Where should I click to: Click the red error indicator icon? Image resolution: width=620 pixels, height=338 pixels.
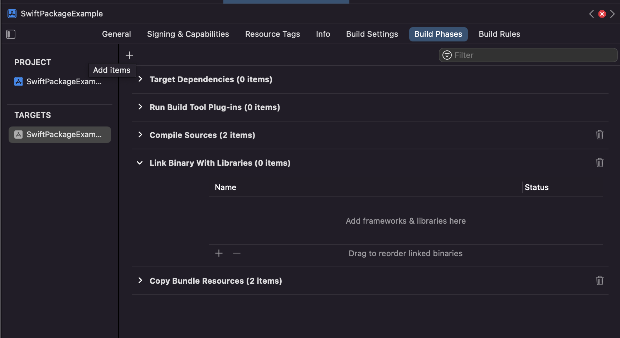point(602,14)
